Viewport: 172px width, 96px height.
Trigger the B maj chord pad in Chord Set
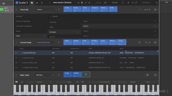point(77,9)
